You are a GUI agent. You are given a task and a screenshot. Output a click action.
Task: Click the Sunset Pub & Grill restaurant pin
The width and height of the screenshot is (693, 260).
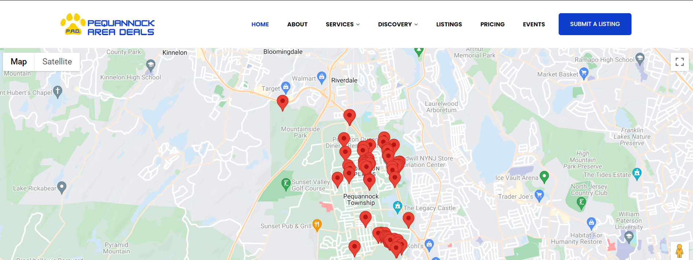pyautogui.click(x=317, y=225)
